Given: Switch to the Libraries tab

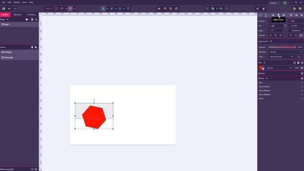Looking at the screenshot, I should [x=17, y=15].
